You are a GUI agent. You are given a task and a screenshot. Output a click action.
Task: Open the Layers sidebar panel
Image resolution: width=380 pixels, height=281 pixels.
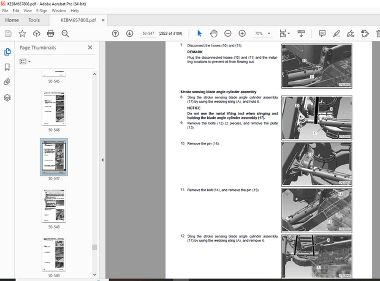click(7, 97)
